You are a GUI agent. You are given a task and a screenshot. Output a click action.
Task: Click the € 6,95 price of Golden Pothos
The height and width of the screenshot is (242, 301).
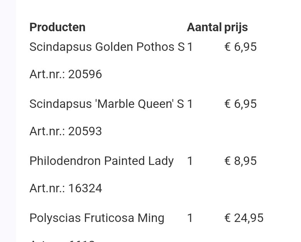(x=240, y=47)
